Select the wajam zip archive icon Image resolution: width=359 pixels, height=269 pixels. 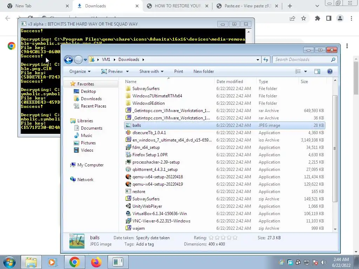click(x=128, y=228)
